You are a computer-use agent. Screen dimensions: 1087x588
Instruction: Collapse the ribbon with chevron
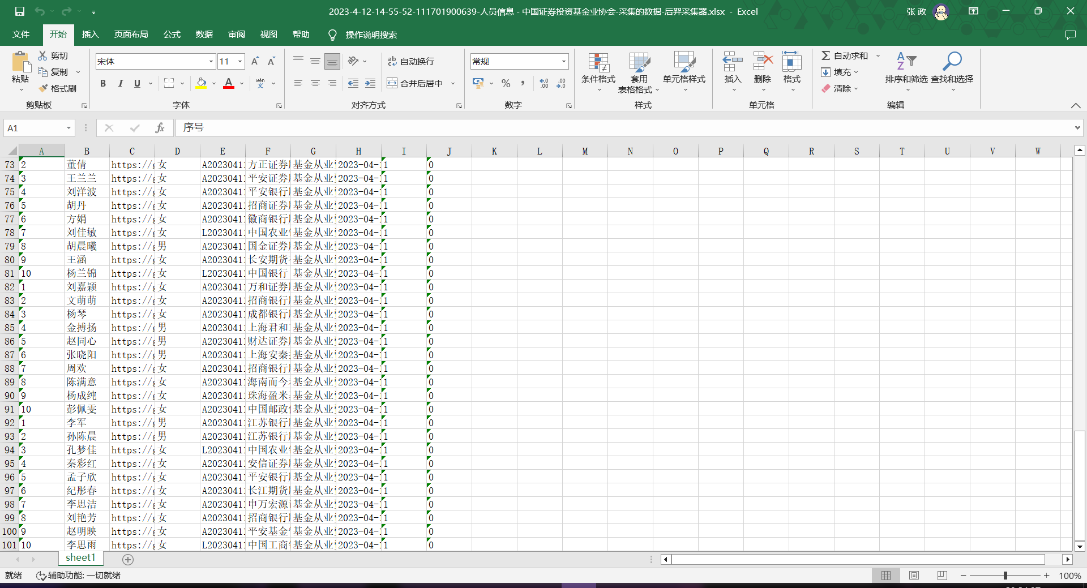coord(1076,105)
